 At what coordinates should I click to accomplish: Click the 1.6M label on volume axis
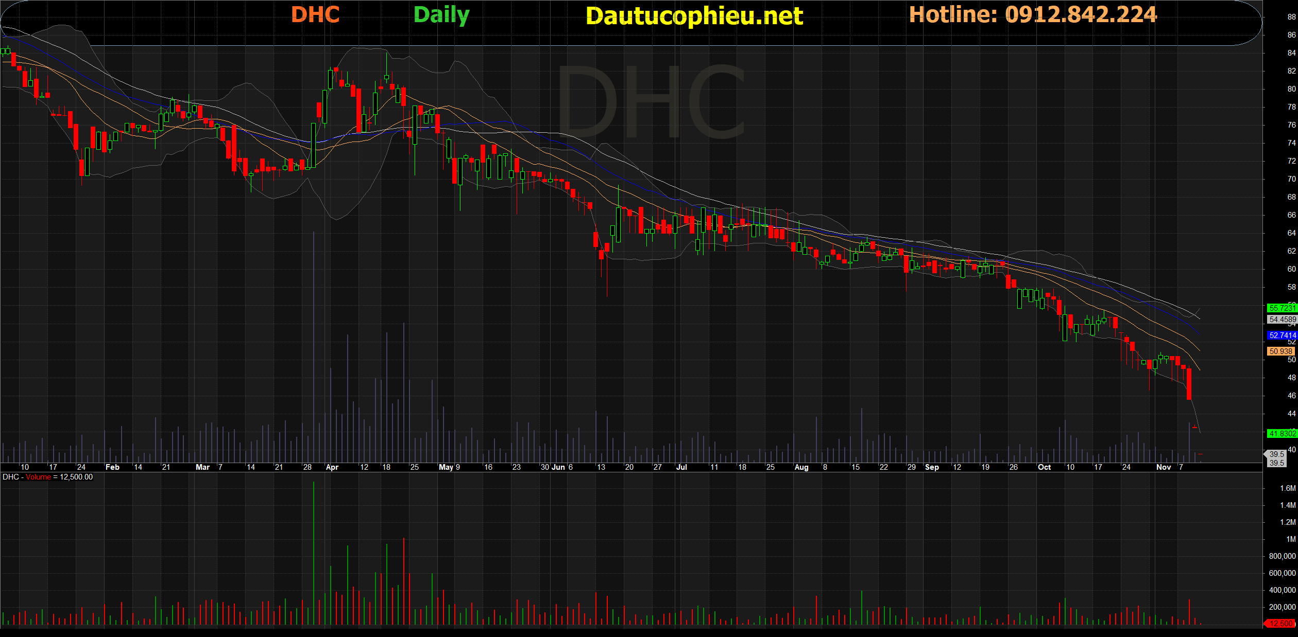pyautogui.click(x=1287, y=488)
